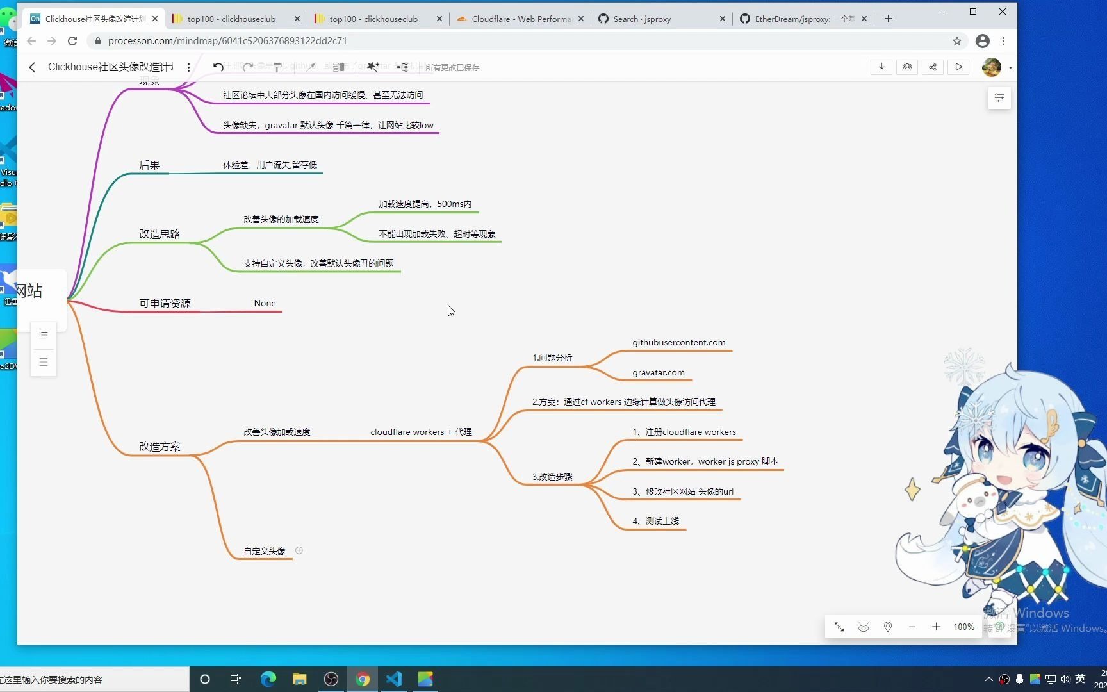The image size is (1107, 692).
Task: Share the mindmap
Action: pos(933,67)
